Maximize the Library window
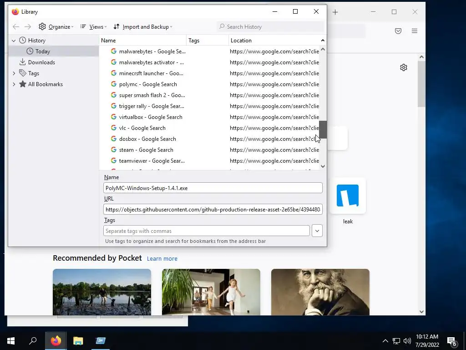The image size is (466, 350). 295,11
